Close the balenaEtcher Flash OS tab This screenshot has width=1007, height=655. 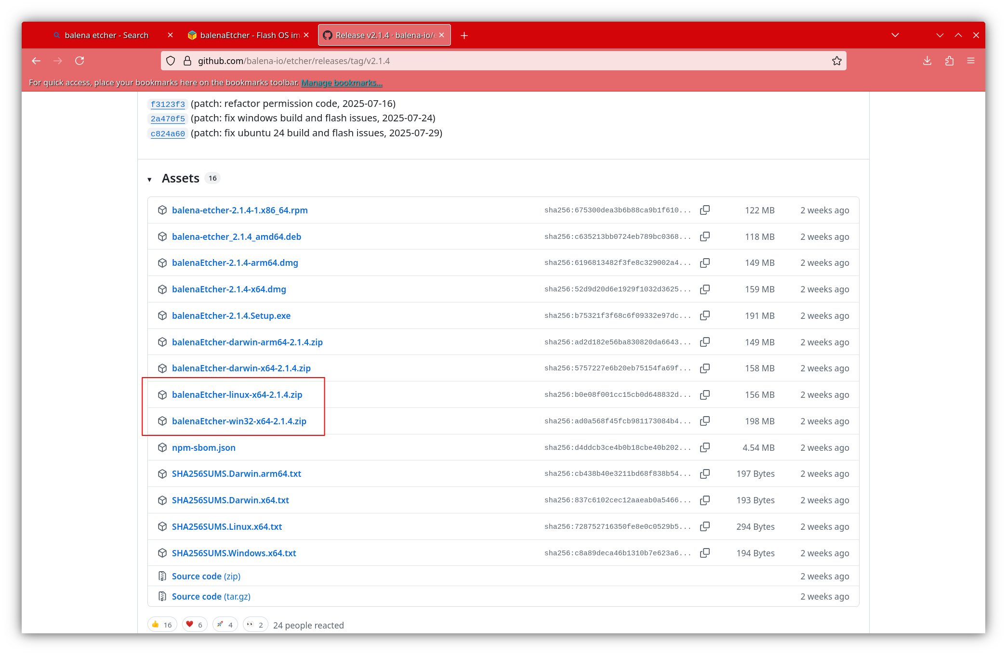tap(306, 35)
